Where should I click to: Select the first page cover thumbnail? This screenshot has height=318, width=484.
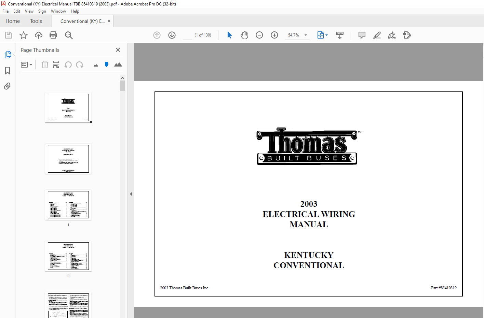[x=68, y=107]
